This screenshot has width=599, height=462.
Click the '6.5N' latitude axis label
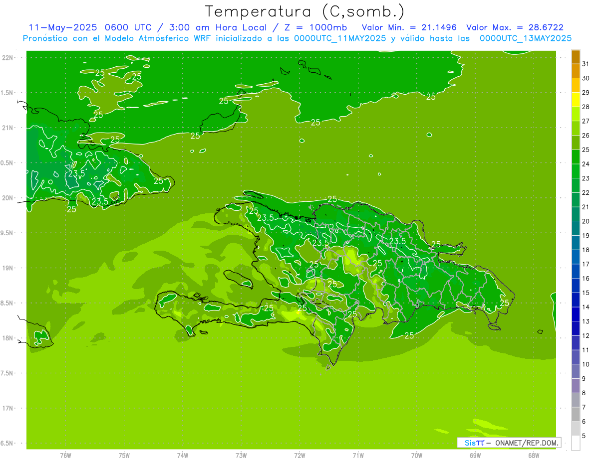click(x=7, y=443)
